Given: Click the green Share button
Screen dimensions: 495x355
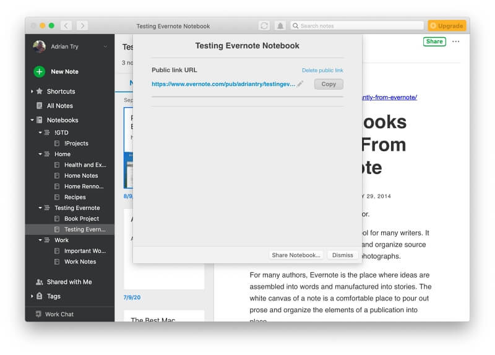Looking at the screenshot, I should (x=434, y=42).
